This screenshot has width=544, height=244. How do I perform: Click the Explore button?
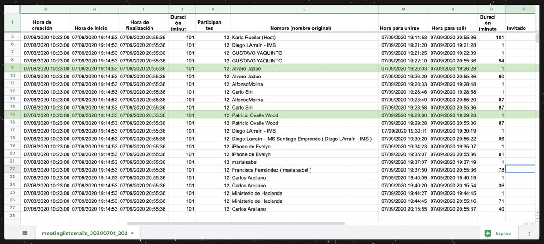pyautogui.click(x=498, y=234)
